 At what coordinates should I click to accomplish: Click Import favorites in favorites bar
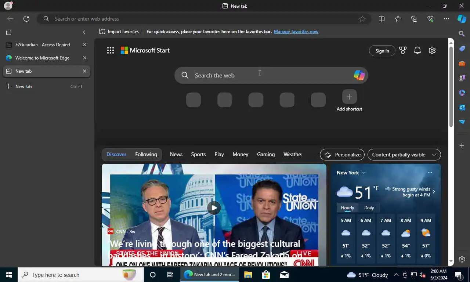point(119,32)
